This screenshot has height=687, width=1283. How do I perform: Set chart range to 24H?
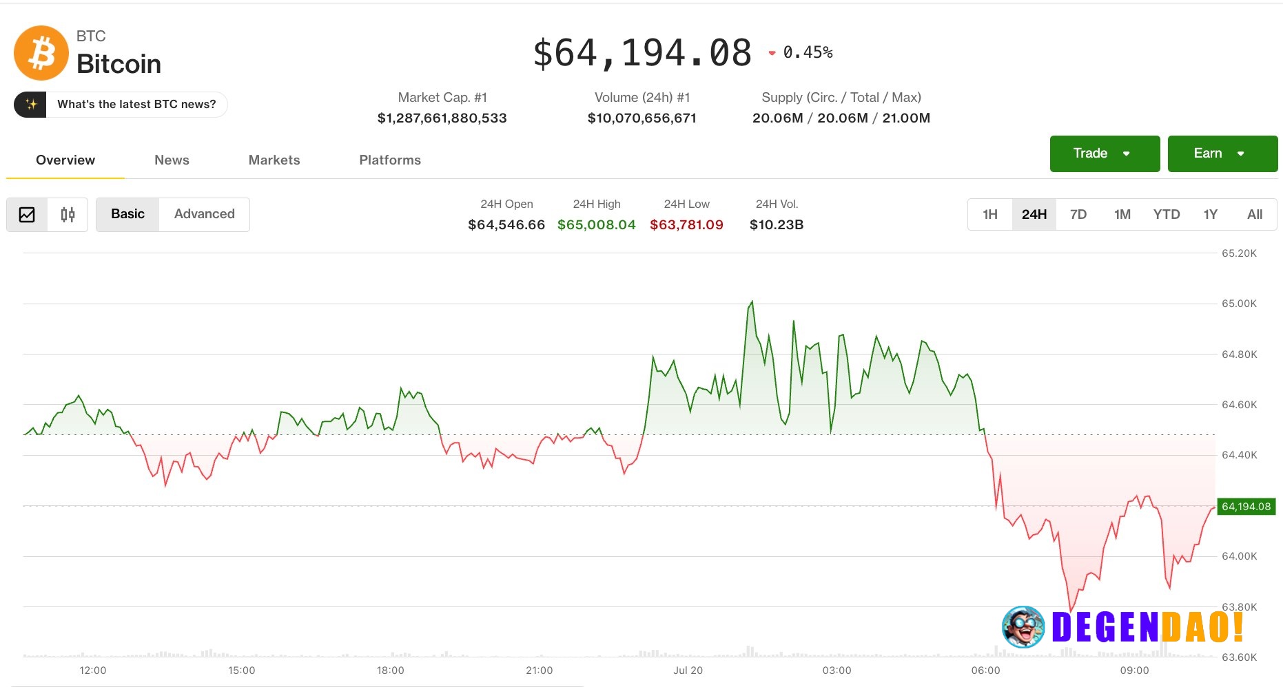click(1034, 214)
